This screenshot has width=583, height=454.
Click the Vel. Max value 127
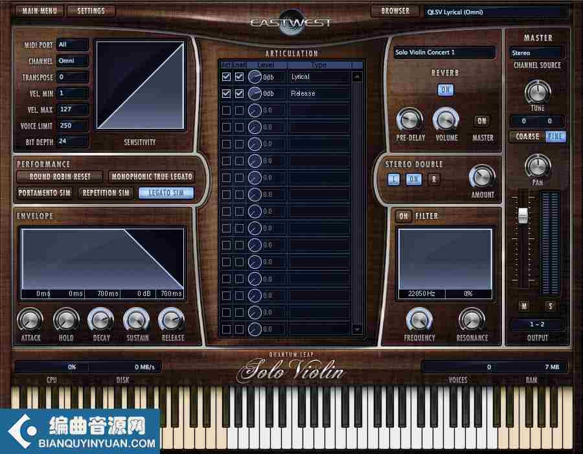73,109
